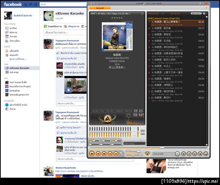Click the [CUE] Jessica's Voice playlist header
220x185 pixels.
pos(164,18)
